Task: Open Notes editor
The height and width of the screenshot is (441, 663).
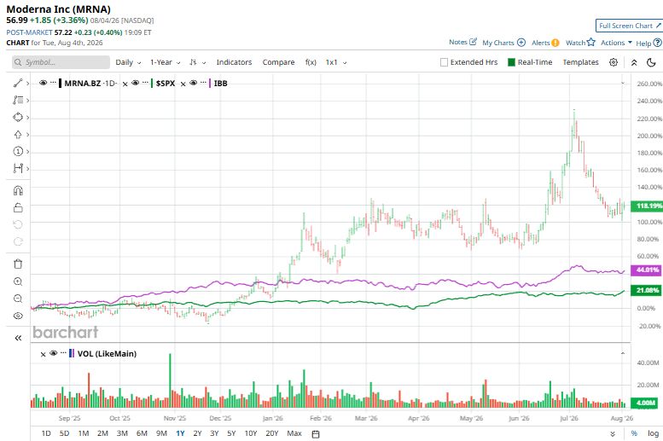Action: click(463, 43)
